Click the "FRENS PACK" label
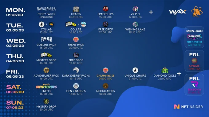The image size is (209, 117). coord(76,45)
